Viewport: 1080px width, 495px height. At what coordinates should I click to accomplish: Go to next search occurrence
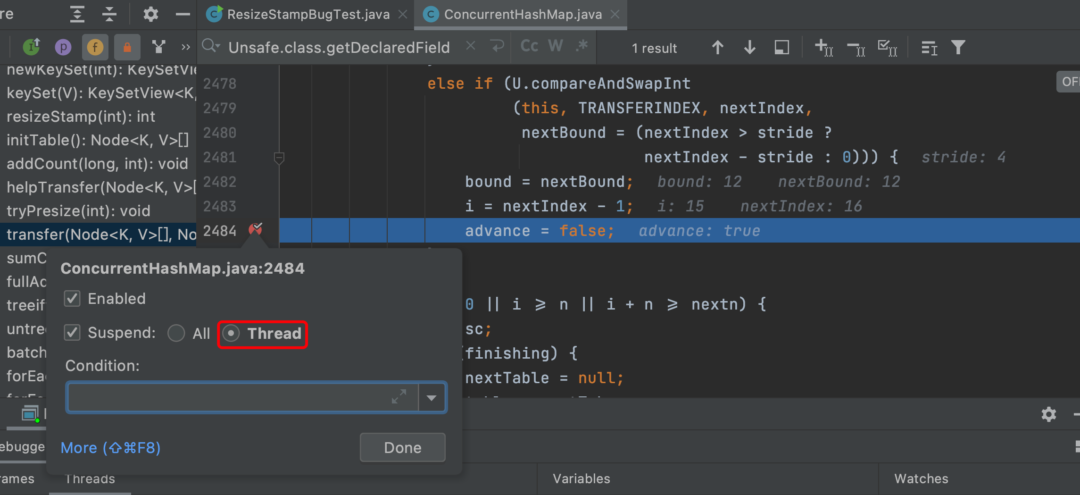(749, 47)
